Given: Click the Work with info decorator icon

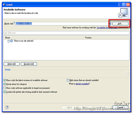Looking at the screenshot, I should (14, 23).
